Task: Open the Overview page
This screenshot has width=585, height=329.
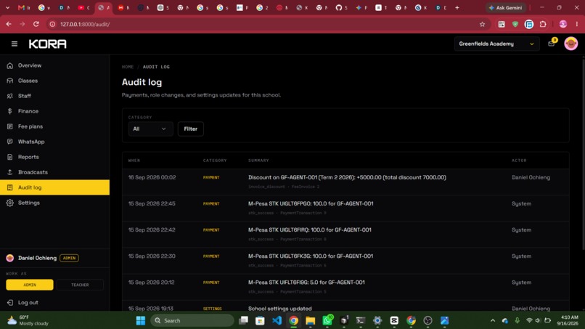Action: pos(30,65)
